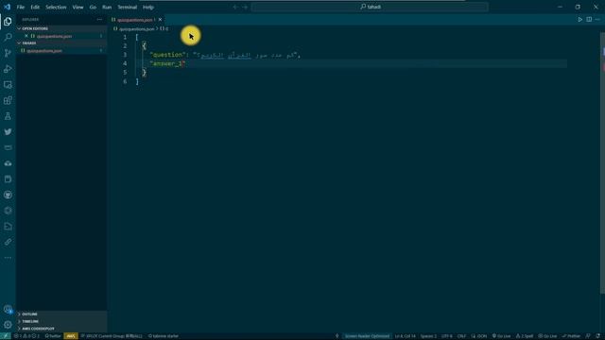The image size is (605, 340).
Task: Open editor More Actions ellipsis at top right
Action: click(x=597, y=19)
